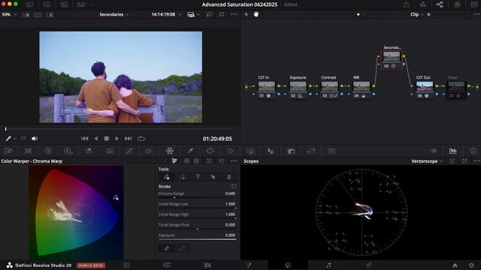Open the picker tool dropdown arrow
Screen dimensions: 481x270
click(15, 139)
